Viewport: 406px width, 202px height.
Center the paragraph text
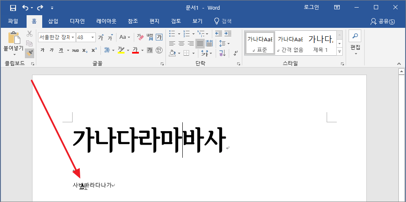(181, 43)
